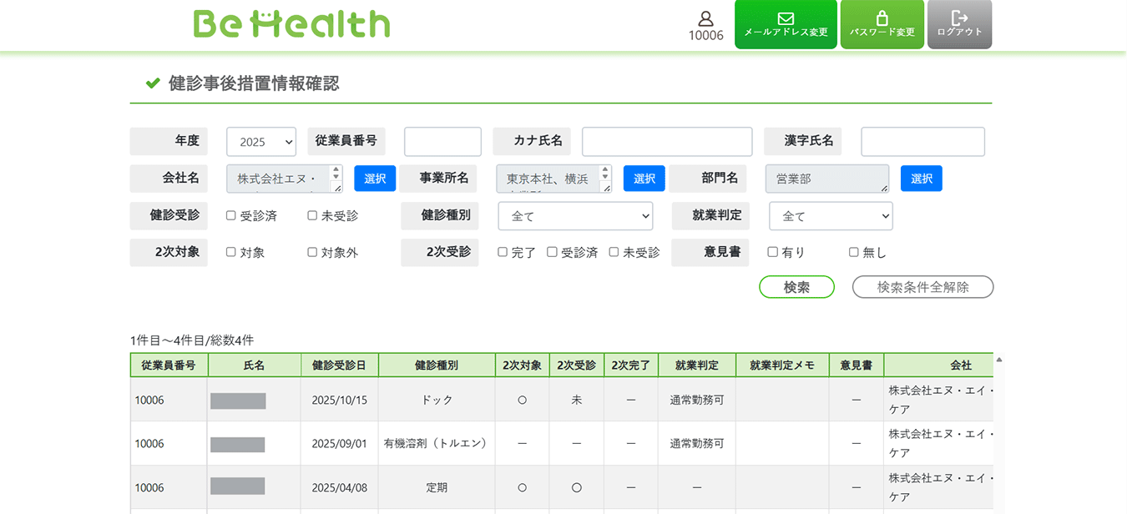Click the user profile icon for 10006
The image size is (1127, 514).
tap(705, 20)
